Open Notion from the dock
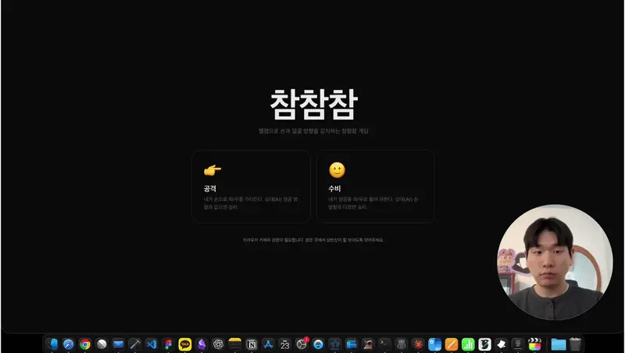 pyautogui.click(x=252, y=344)
